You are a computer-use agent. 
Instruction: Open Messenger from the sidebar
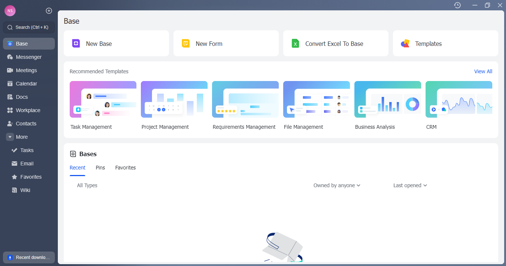(x=29, y=57)
